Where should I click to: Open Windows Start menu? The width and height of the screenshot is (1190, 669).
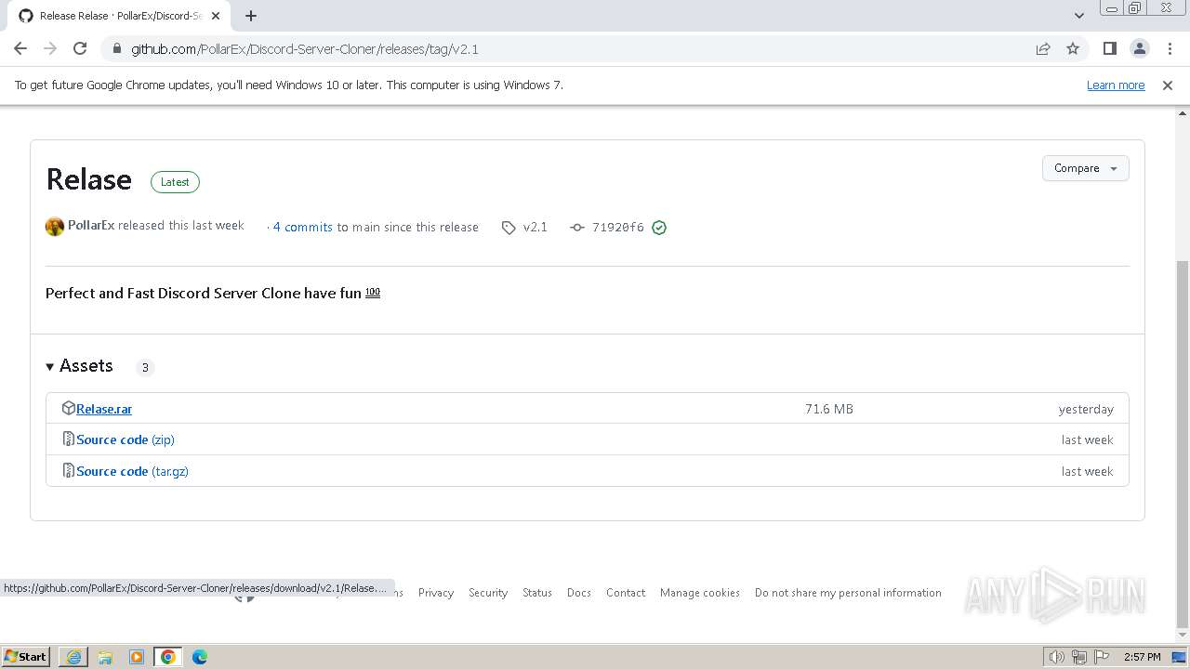coord(26,656)
